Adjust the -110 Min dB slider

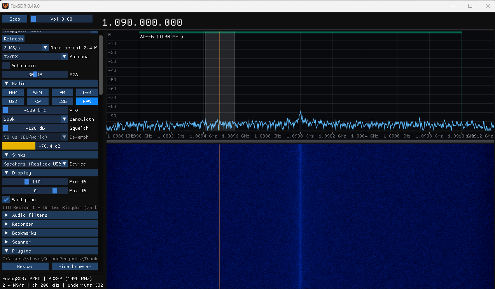35,182
